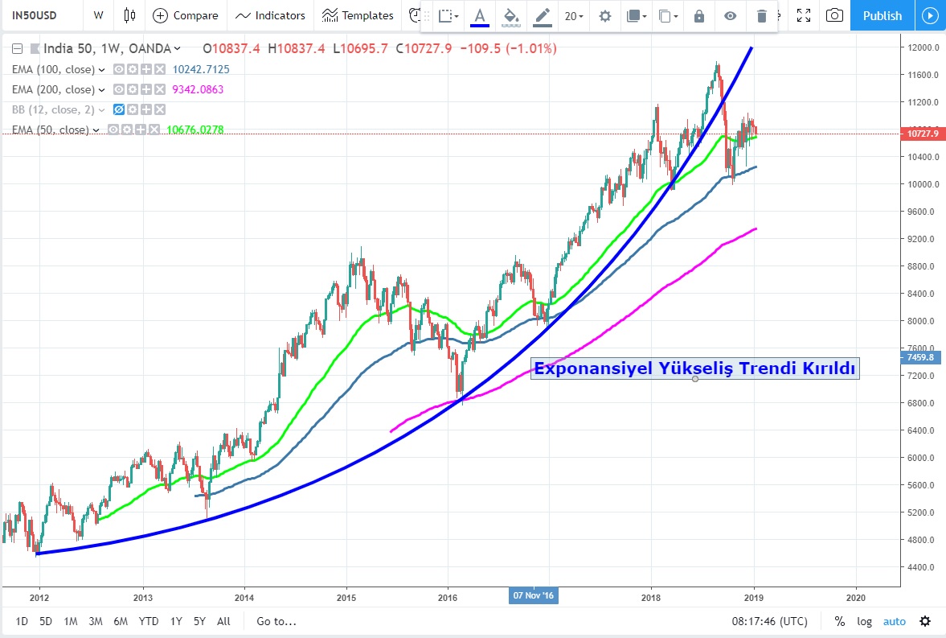Open drawing settings gear in floating toolbar
The width and height of the screenshot is (946, 638).
[x=604, y=16]
